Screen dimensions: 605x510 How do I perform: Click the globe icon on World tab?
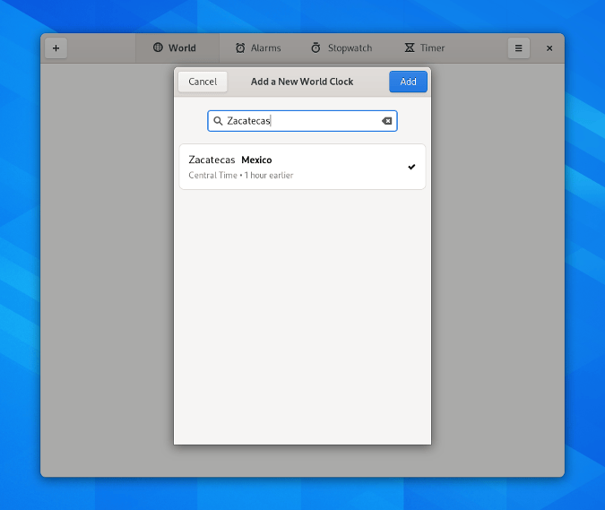point(158,48)
